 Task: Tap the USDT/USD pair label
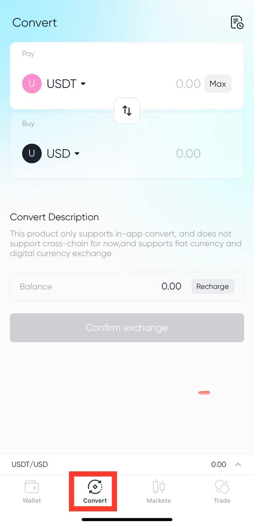coord(30,465)
